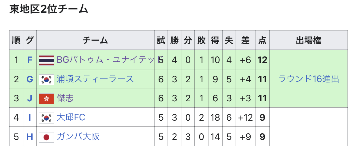Open the Group I link

click(x=30, y=118)
